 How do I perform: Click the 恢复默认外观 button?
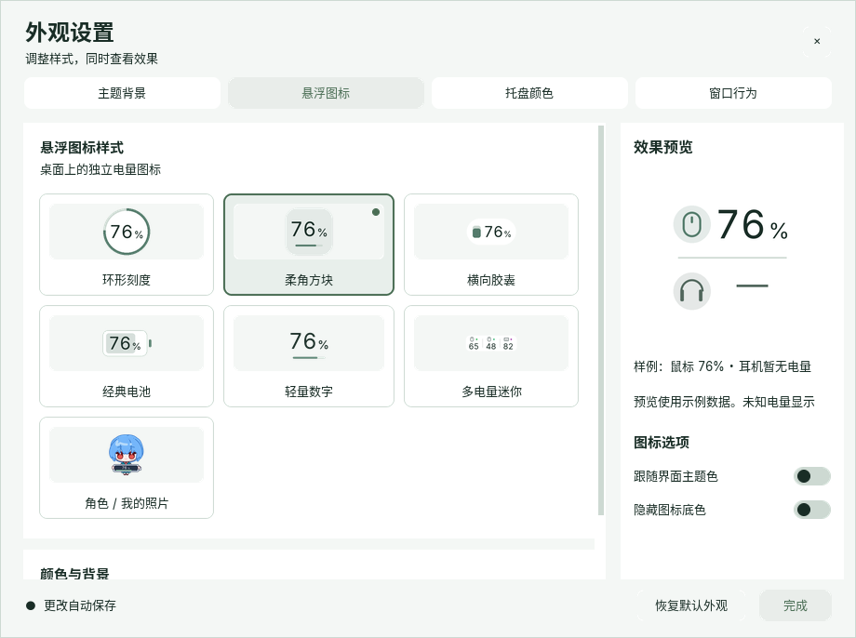691,605
